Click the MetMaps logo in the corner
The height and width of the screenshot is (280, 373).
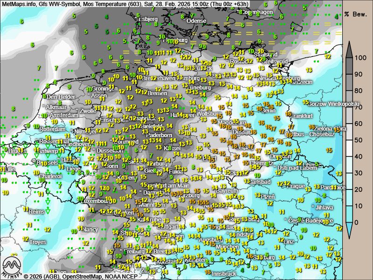[x=12, y=266]
